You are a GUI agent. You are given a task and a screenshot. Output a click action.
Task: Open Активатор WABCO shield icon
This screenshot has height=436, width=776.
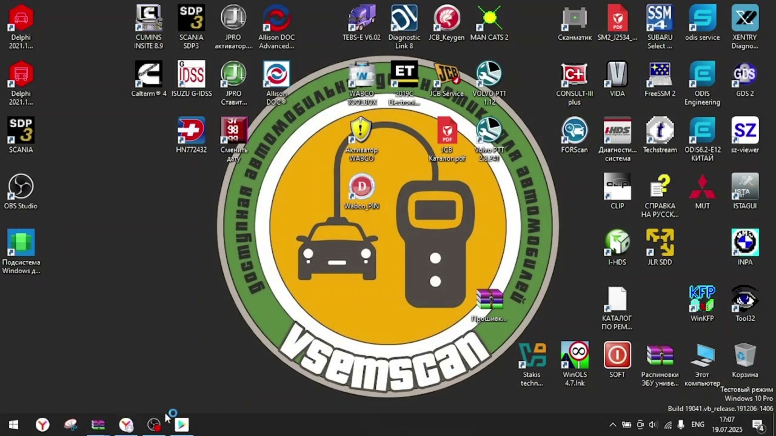(362, 139)
